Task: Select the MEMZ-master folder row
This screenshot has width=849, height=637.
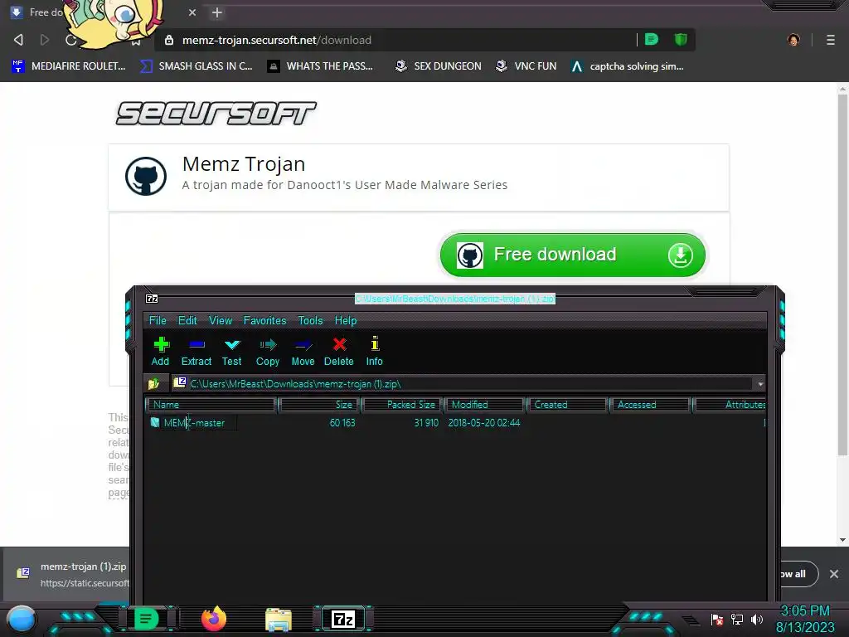Action: click(455, 422)
